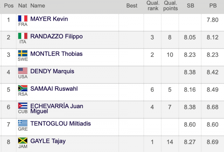
Task: Click the USA flag icon
Action: click(x=23, y=71)
